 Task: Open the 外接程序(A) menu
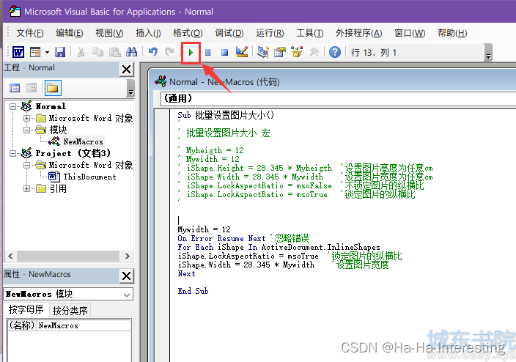[358, 33]
